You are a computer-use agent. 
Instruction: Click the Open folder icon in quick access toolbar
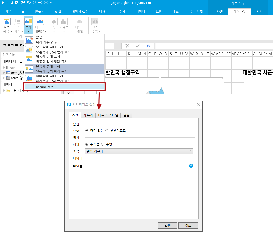click(x=23, y=3)
